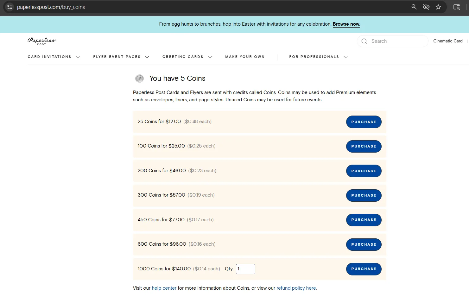This screenshot has width=469, height=296.
Task: Open the For Professionals menu
Action: pyautogui.click(x=314, y=57)
